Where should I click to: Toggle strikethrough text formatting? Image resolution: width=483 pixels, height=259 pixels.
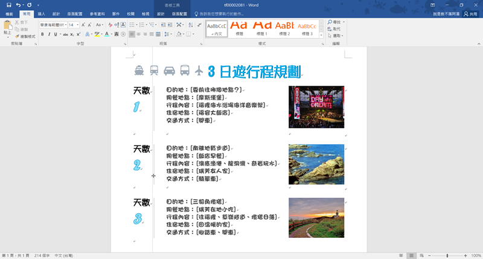(x=64, y=34)
